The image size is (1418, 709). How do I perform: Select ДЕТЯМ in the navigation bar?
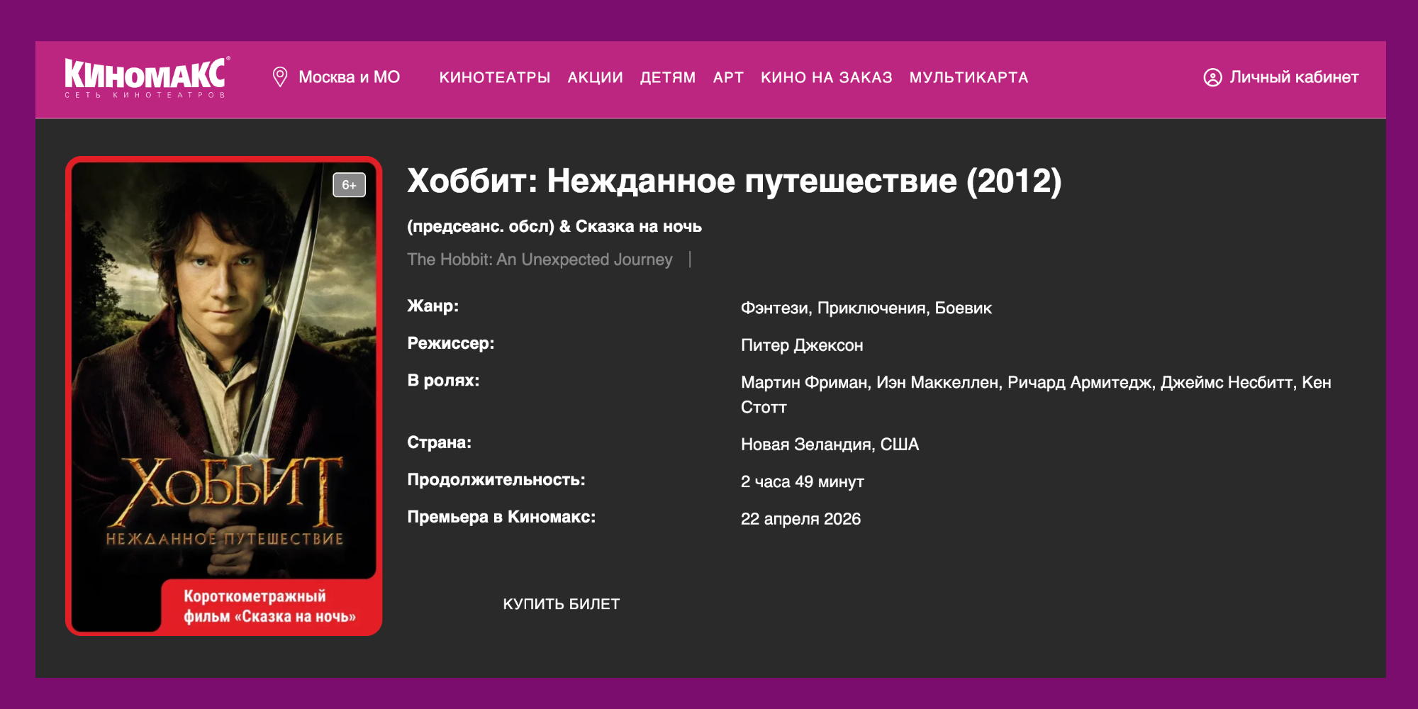point(667,77)
